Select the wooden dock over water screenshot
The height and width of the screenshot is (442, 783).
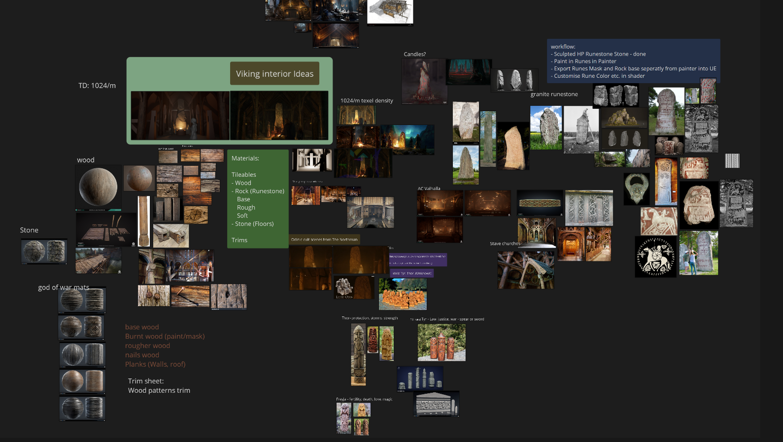pyautogui.click(x=99, y=260)
